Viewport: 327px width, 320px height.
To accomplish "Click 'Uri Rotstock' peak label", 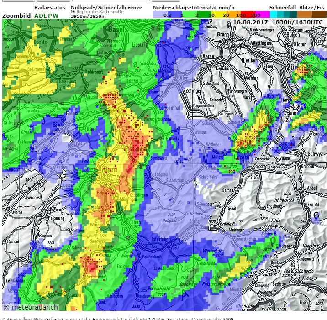I will click(x=284, y=200).
